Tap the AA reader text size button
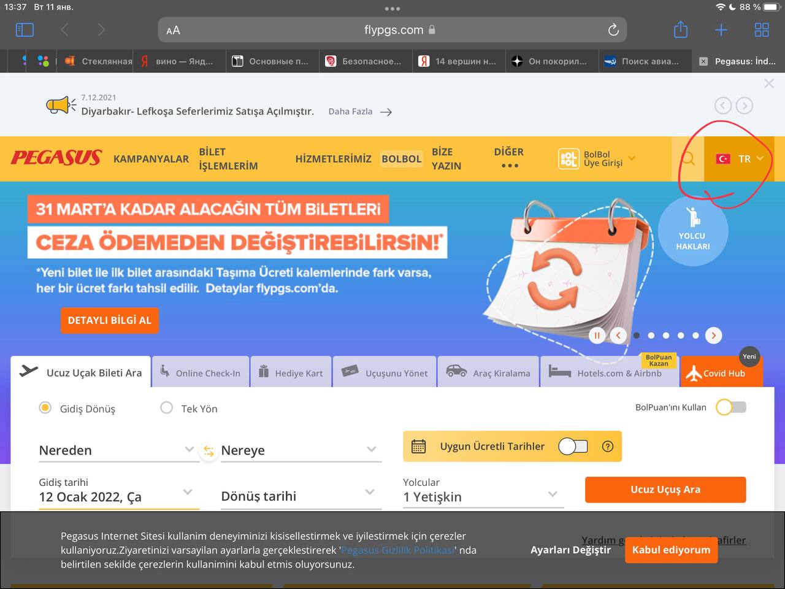The image size is (785, 589). tap(173, 30)
